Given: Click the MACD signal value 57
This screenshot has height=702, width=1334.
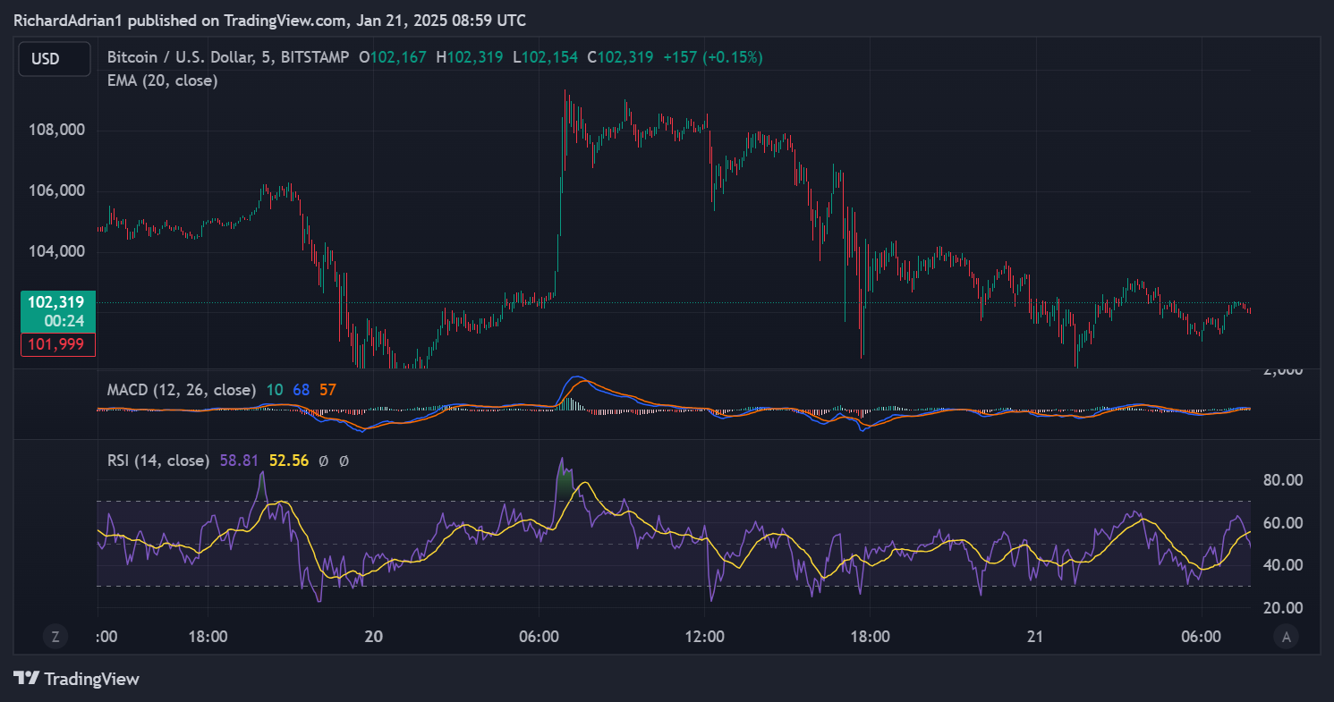Looking at the screenshot, I should pos(327,390).
